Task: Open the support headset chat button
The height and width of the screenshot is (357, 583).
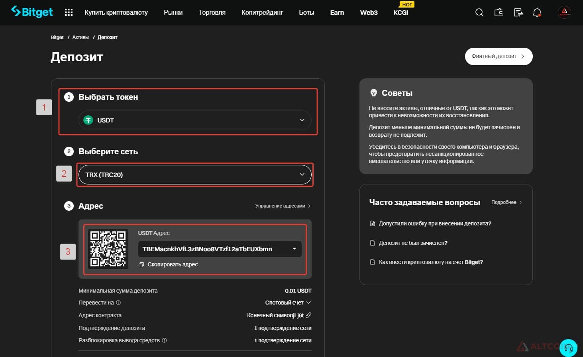Action: click(x=568, y=348)
